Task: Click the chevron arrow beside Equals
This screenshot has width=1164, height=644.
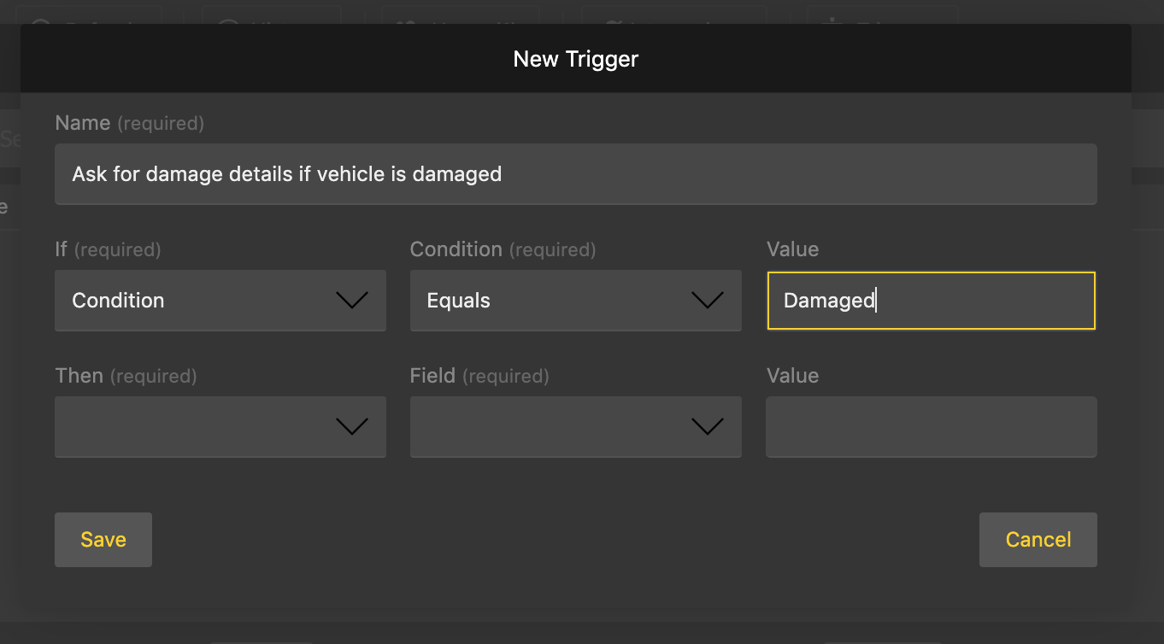Action: (707, 301)
